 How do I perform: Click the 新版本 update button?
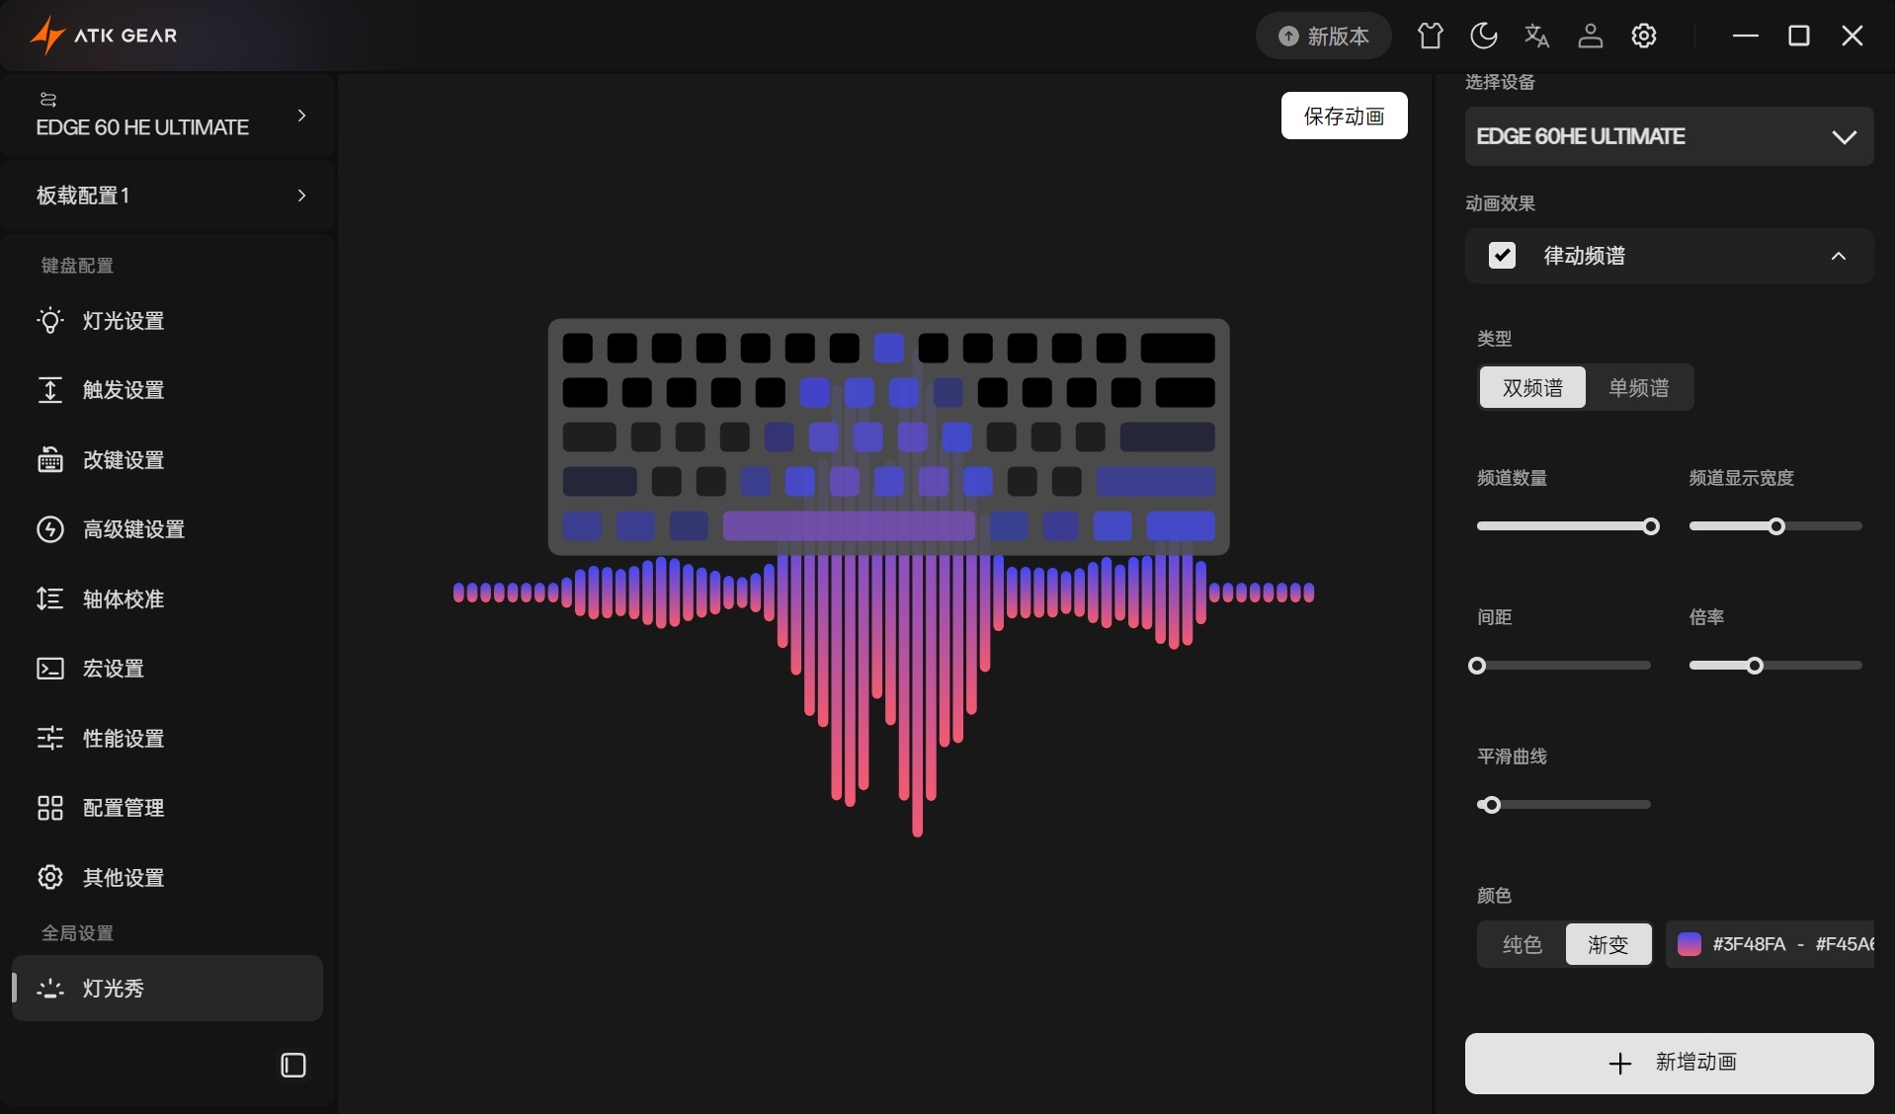coord(1323,37)
